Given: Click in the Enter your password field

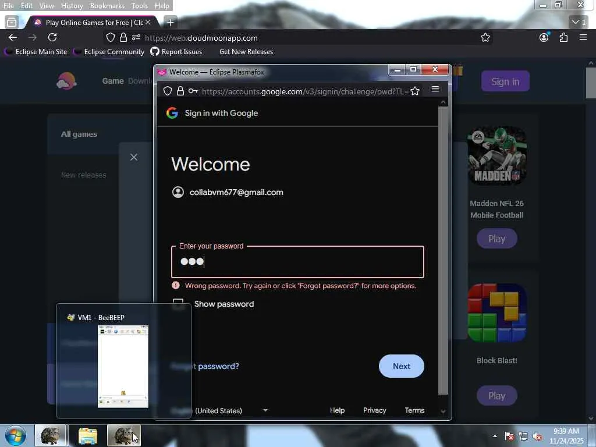Looking at the screenshot, I should [x=297, y=262].
